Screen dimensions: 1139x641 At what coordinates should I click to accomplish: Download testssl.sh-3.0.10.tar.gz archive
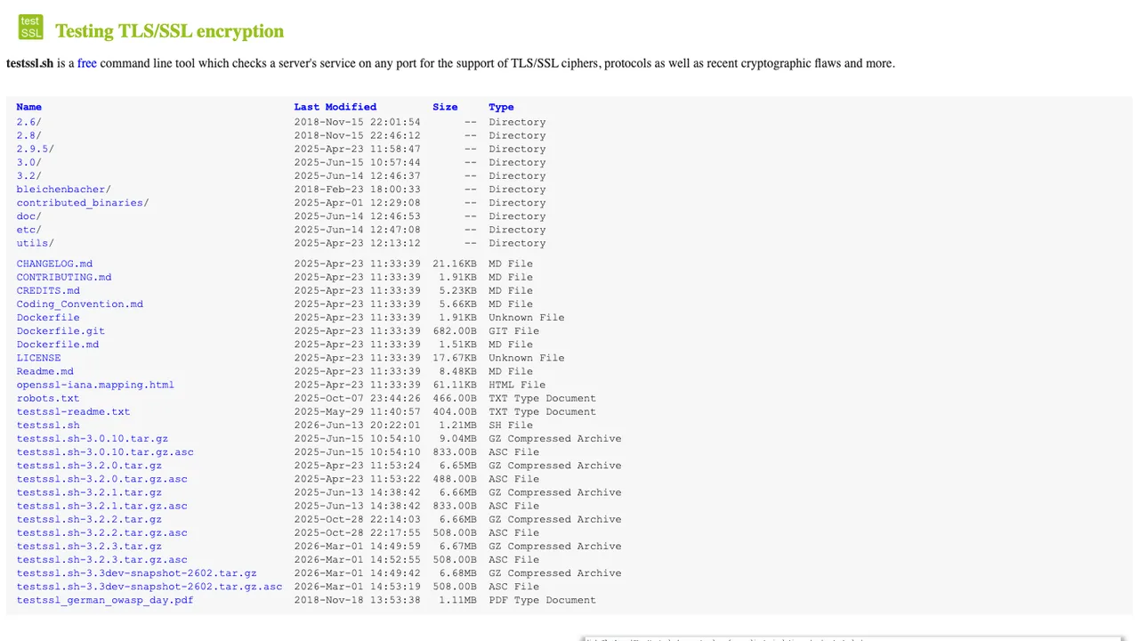92,438
